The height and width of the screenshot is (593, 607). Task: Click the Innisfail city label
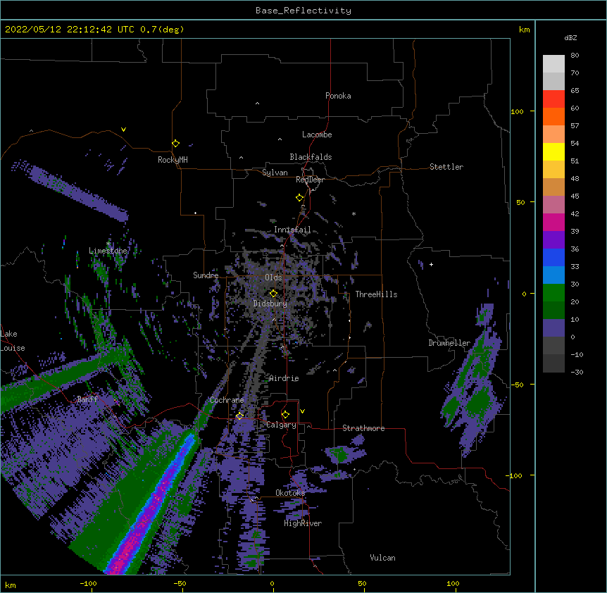click(292, 230)
